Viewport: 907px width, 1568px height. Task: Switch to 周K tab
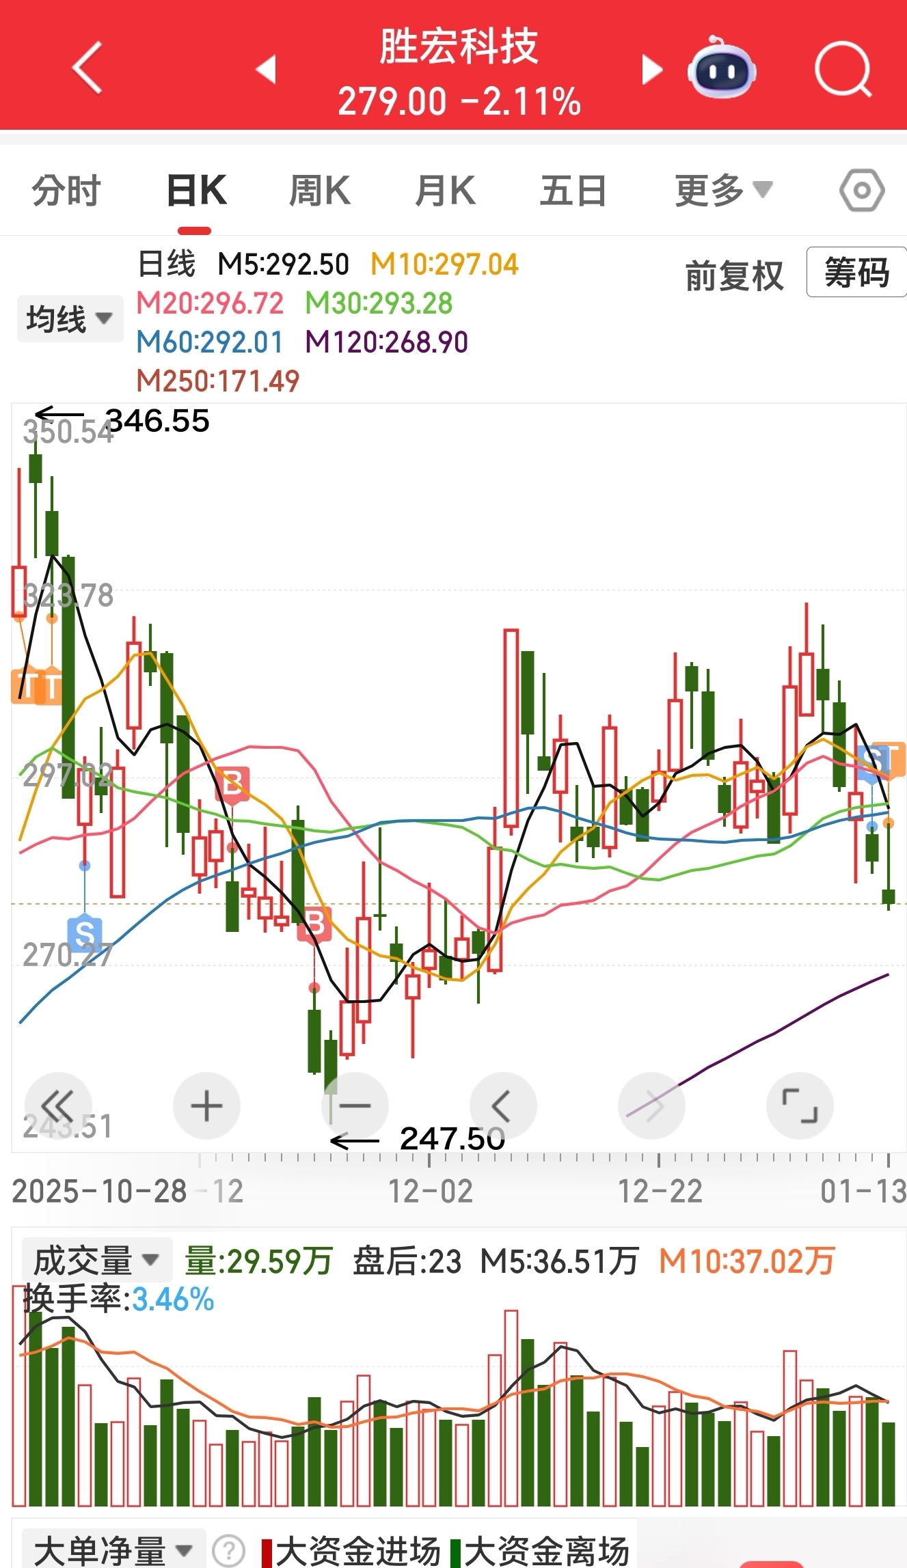pos(319,191)
